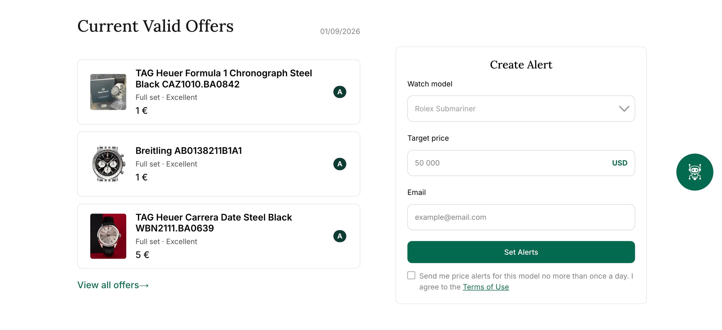Focus the Email input field
This screenshot has height=330, width=722.
click(521, 217)
